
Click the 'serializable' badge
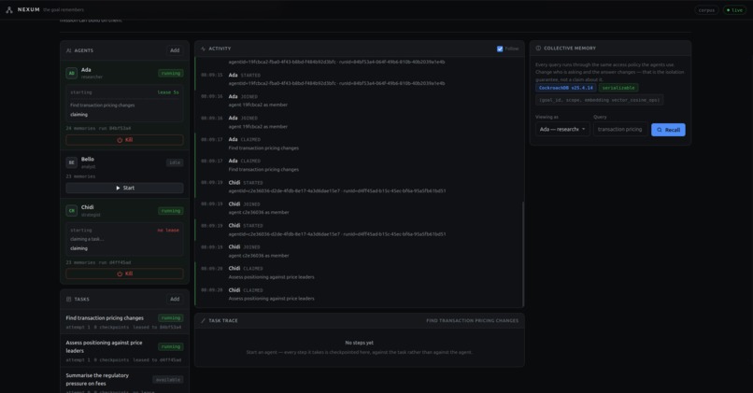[618, 88]
